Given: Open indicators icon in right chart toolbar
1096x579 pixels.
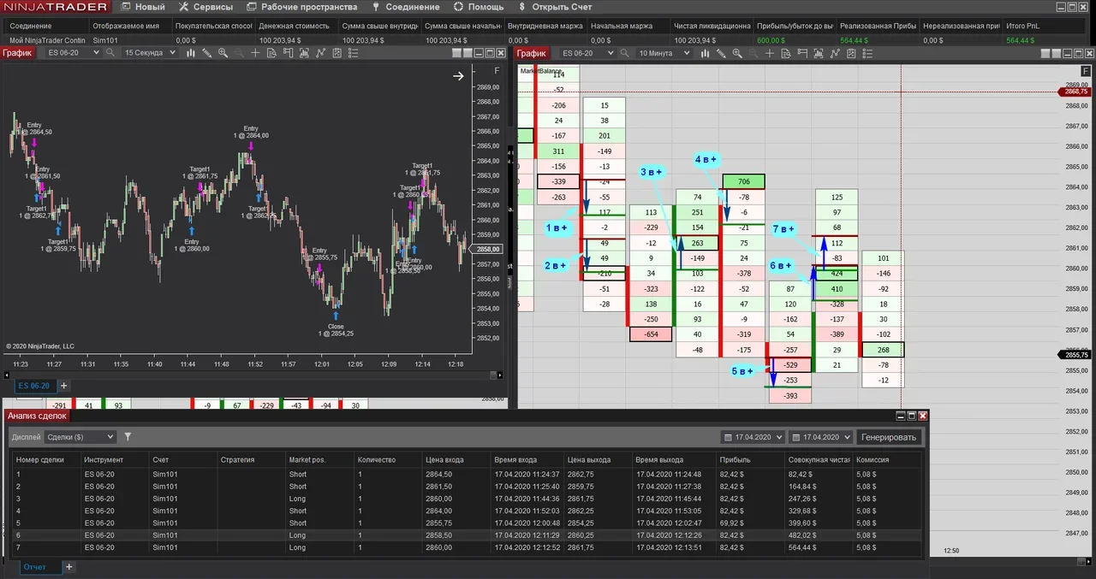Looking at the screenshot, I should pos(835,53).
